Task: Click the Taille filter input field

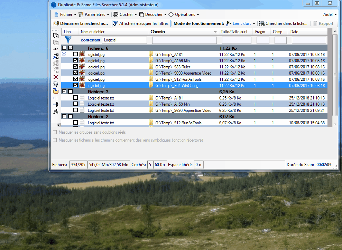Action: 237,40
